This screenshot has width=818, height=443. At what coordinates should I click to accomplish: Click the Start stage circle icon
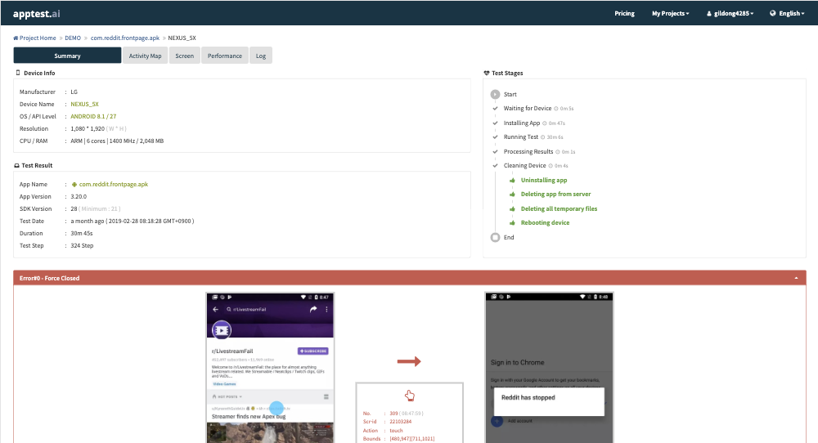(495, 94)
